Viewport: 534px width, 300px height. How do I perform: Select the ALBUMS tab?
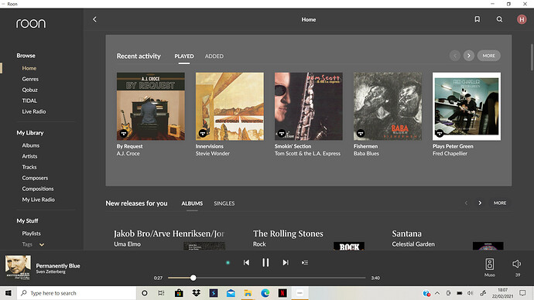point(192,203)
